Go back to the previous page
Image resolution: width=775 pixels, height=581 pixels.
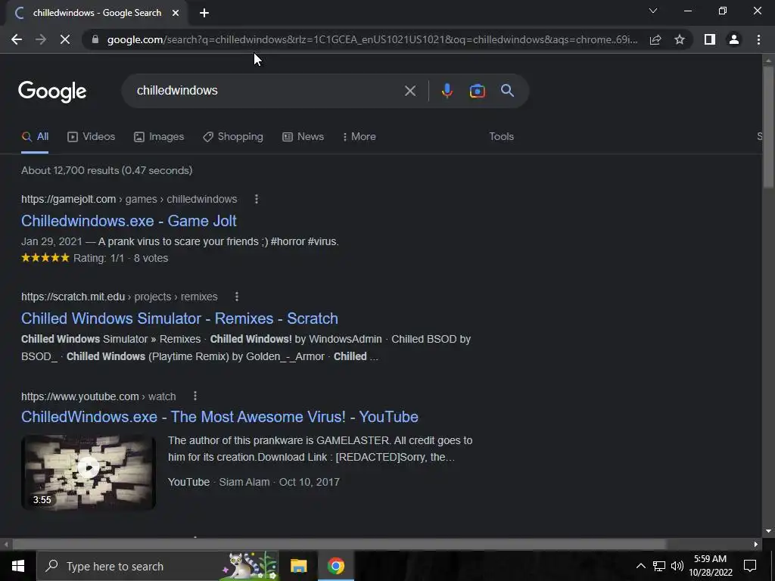point(17,39)
